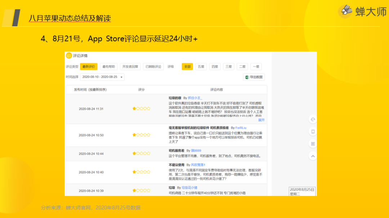This screenshot has width=389, height=218.
Task: Click the star rating for the 11:31 review
Action: tap(142, 108)
